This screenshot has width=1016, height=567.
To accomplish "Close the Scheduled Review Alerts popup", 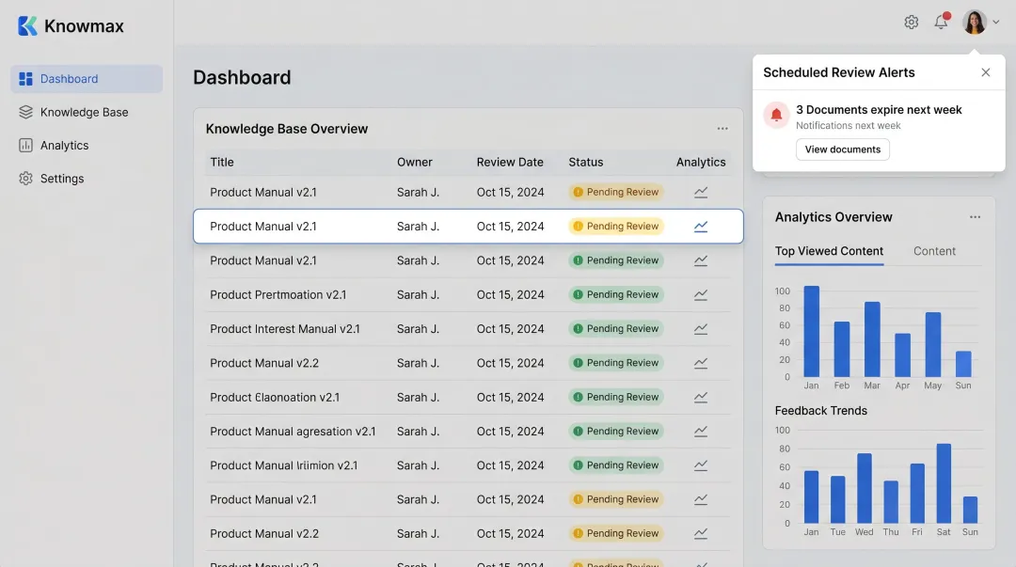I will pos(986,72).
